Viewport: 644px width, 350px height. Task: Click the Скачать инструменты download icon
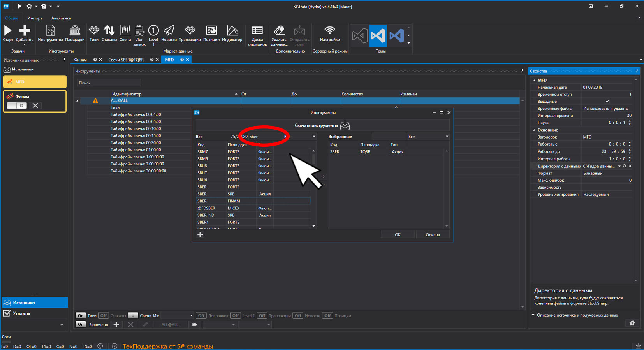(x=345, y=125)
